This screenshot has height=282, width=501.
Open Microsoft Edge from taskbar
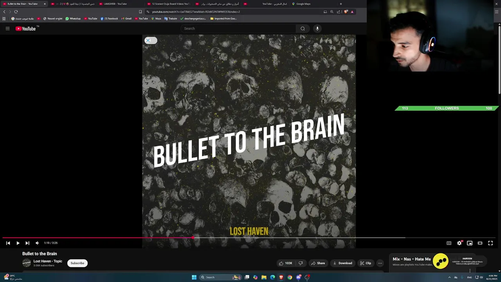272,277
